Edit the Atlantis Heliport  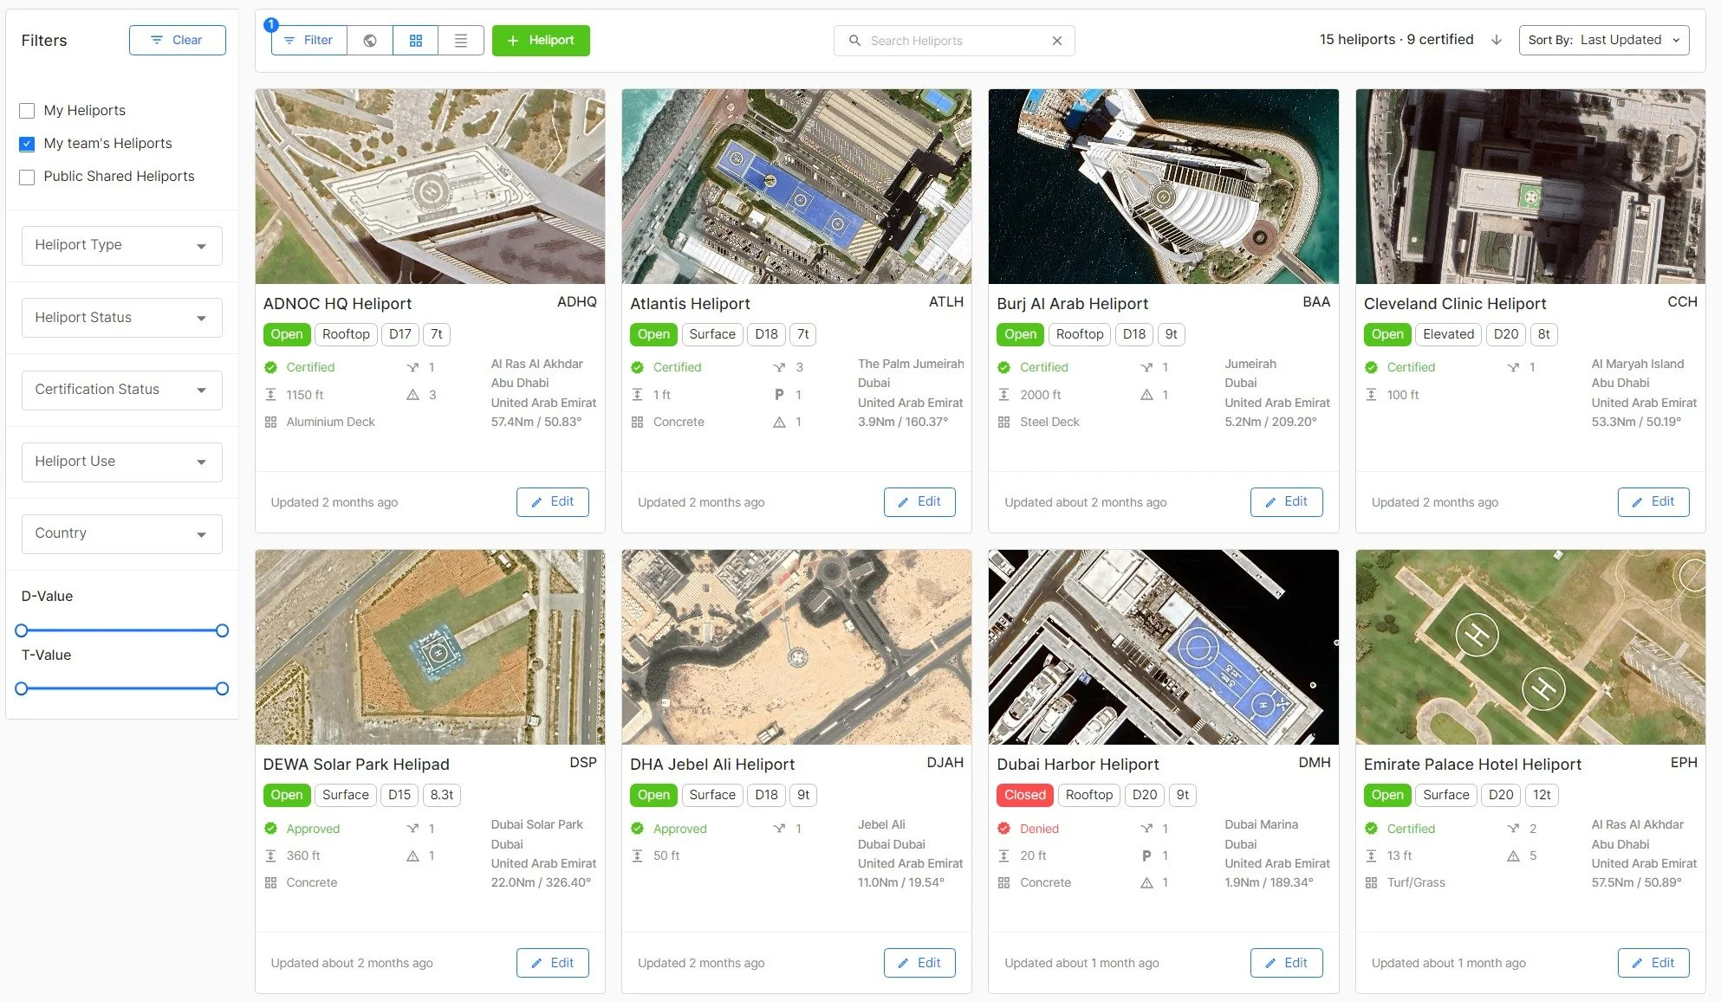coord(919,502)
